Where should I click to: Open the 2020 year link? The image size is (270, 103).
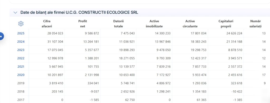click(x=21, y=75)
